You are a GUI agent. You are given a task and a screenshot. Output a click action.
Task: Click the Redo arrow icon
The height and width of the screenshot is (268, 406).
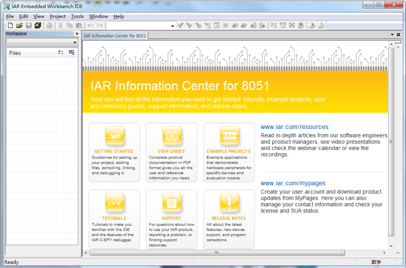pyautogui.click(x=100, y=26)
